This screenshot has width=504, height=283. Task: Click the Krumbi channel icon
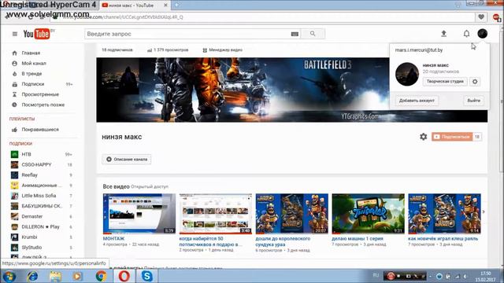[x=14, y=237]
